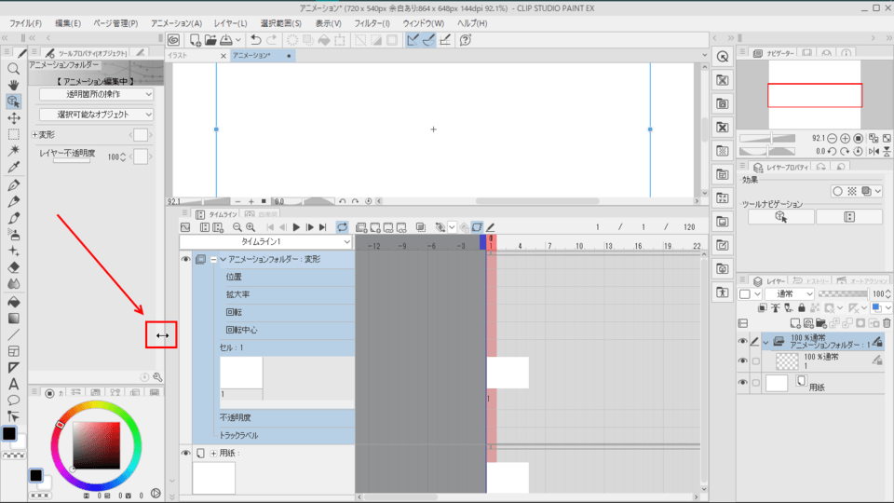Open the ファイル(F) menu
The width and height of the screenshot is (894, 503).
[26, 23]
